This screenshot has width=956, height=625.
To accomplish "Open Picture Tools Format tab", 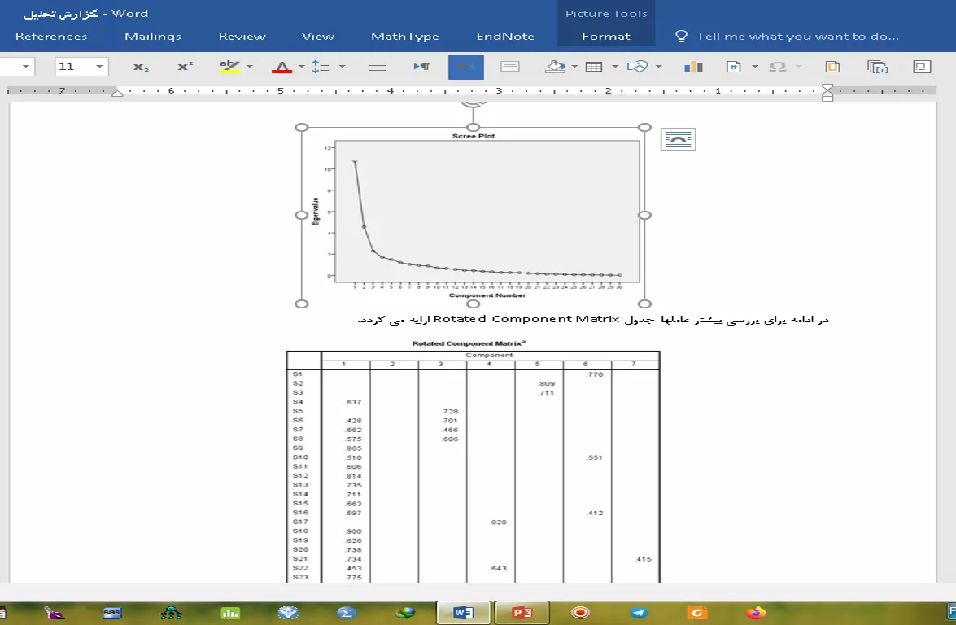I will [x=605, y=36].
